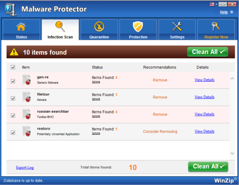Open the Export Log link
Viewport: 239px width, 185px height.
(25, 167)
